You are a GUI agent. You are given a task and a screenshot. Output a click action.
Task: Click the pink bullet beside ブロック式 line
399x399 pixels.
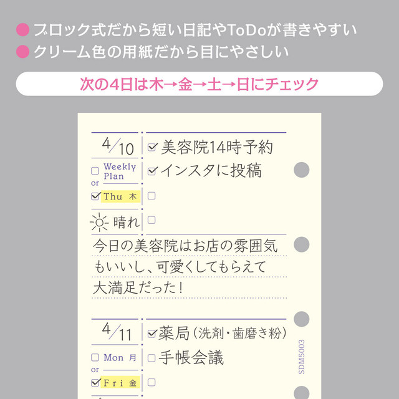[x=23, y=30]
